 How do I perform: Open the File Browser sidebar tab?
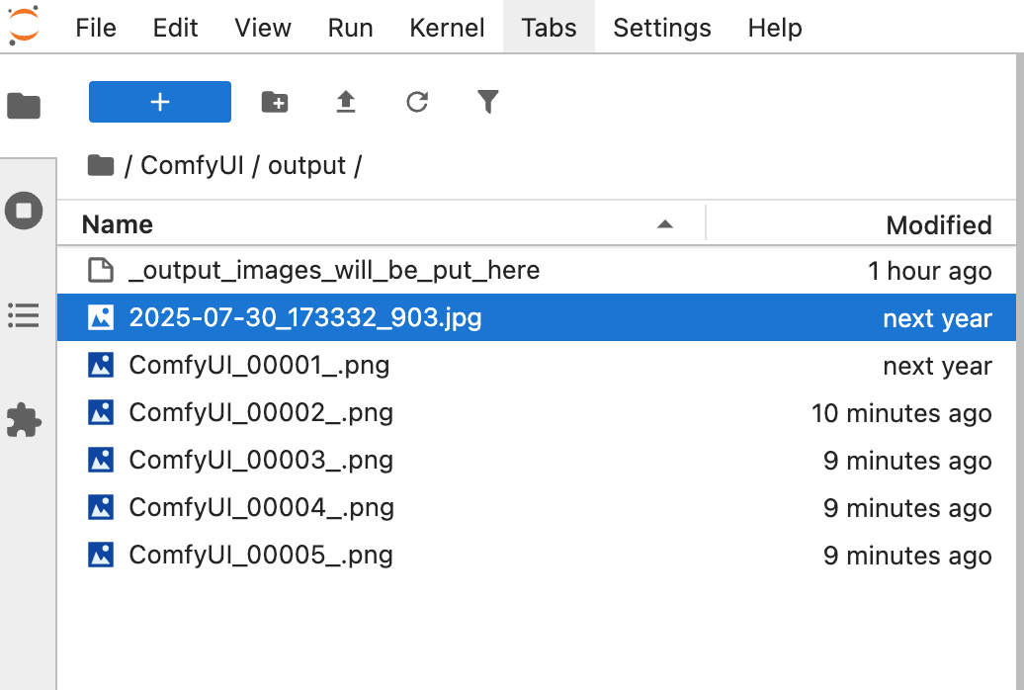pos(24,105)
